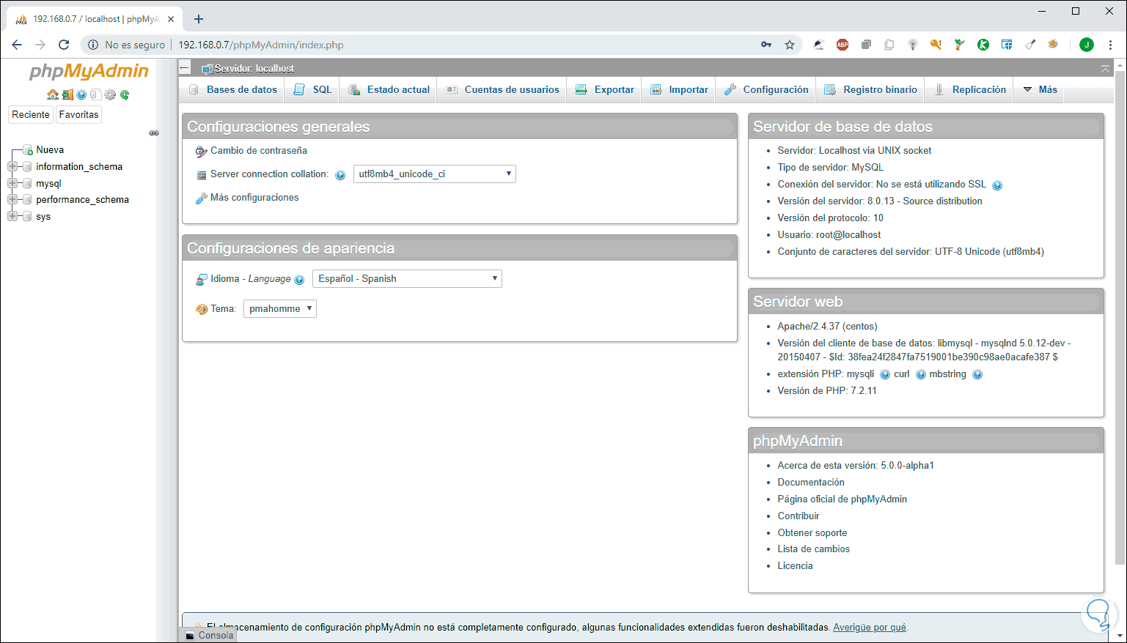Expand the sys database node

point(12,217)
